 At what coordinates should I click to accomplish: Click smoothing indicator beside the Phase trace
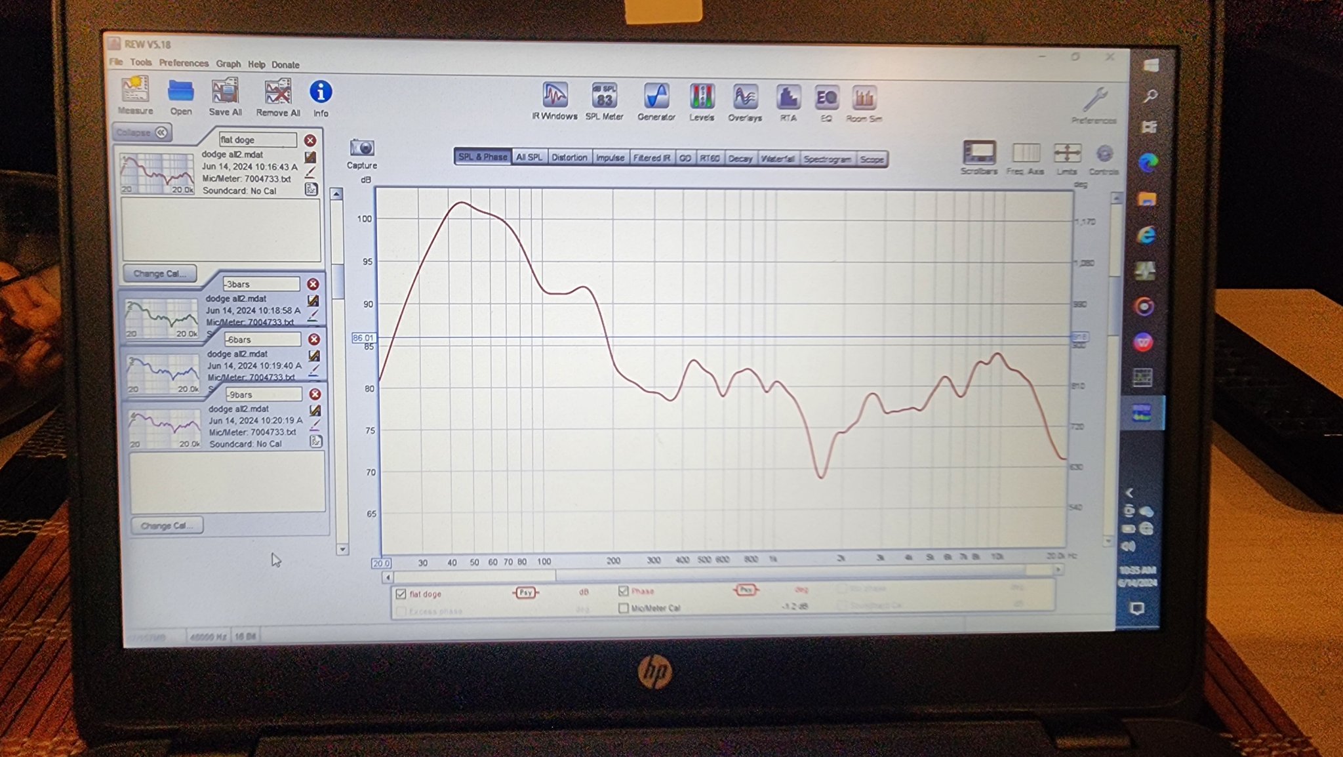746,590
